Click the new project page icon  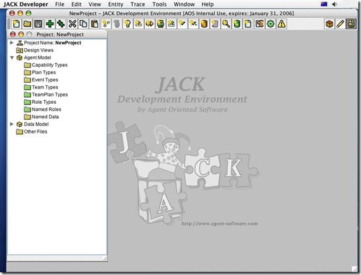tap(16, 24)
